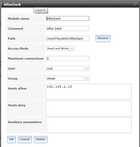This screenshot has height=147, width=140.
Task: Confirm changes with the OK button
Action: pos(11,139)
